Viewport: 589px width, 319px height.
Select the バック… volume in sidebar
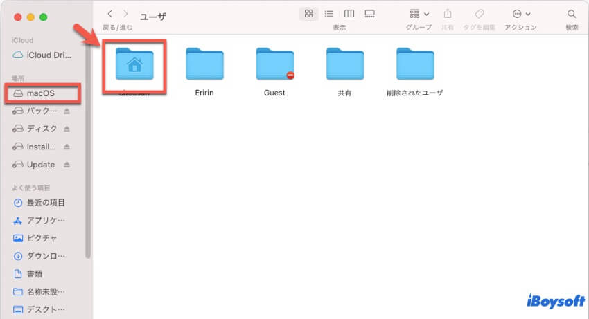[x=35, y=111]
